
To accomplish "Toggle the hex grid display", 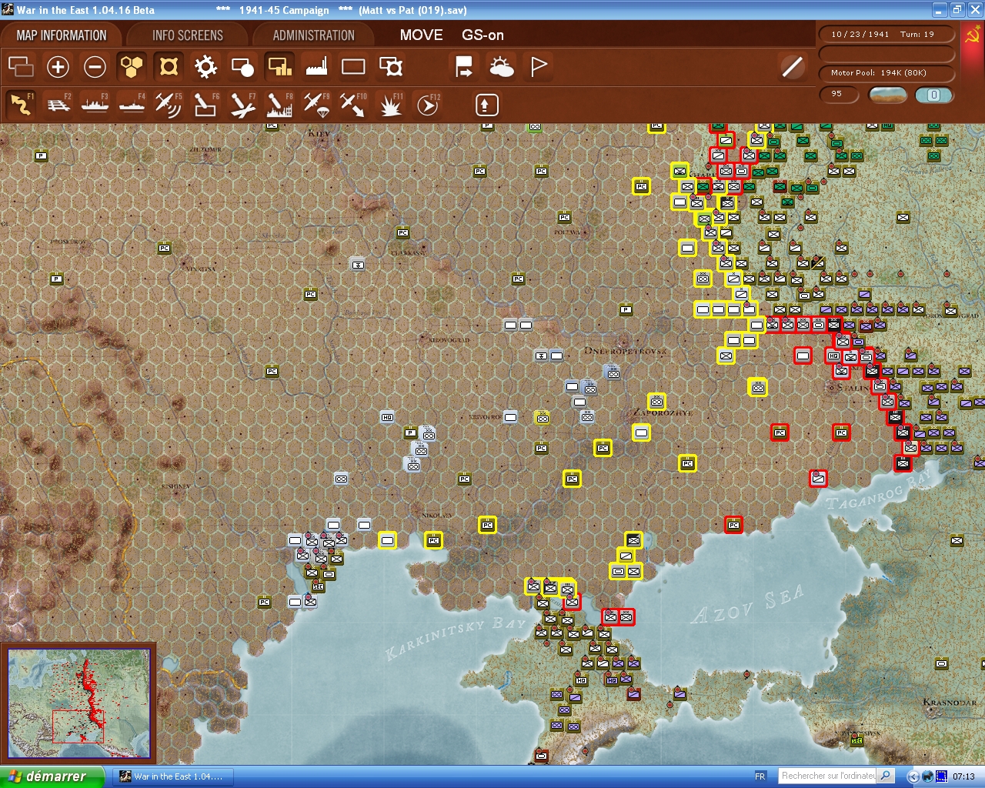I will 132,67.
